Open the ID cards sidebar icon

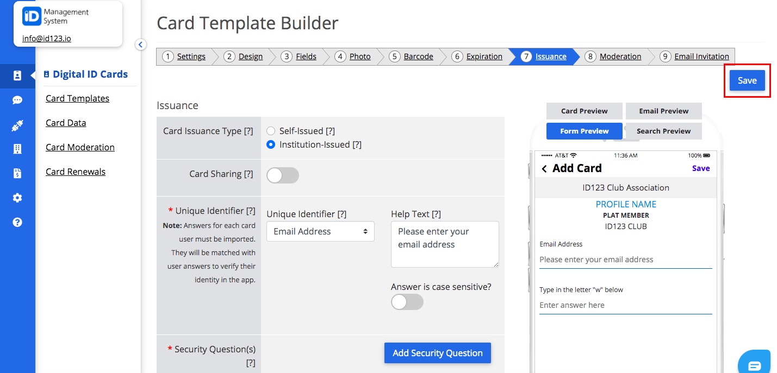pyautogui.click(x=17, y=75)
